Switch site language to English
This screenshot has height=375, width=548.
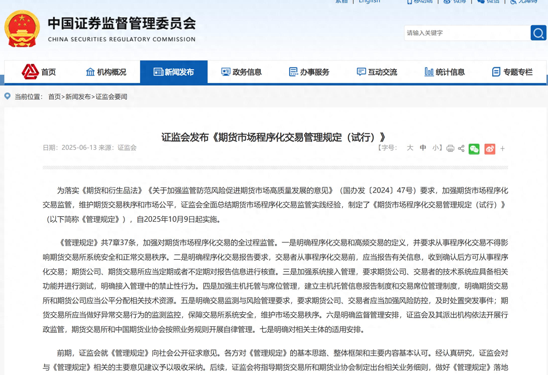369,2
